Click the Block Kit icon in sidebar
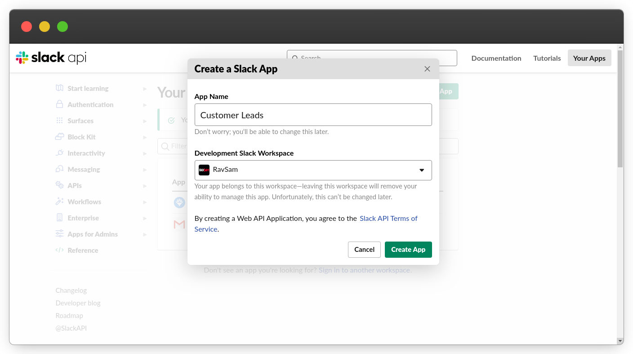Image resolution: width=633 pixels, height=354 pixels. pos(59,137)
